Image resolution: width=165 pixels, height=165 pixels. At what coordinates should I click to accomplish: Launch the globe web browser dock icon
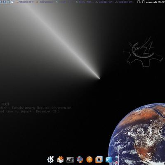click(x=80, y=160)
